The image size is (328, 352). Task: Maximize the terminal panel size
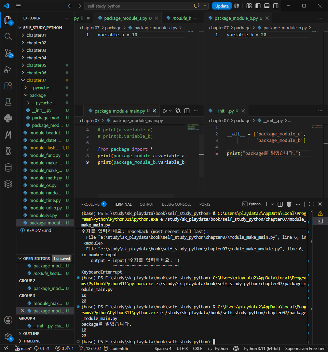pos(311,204)
